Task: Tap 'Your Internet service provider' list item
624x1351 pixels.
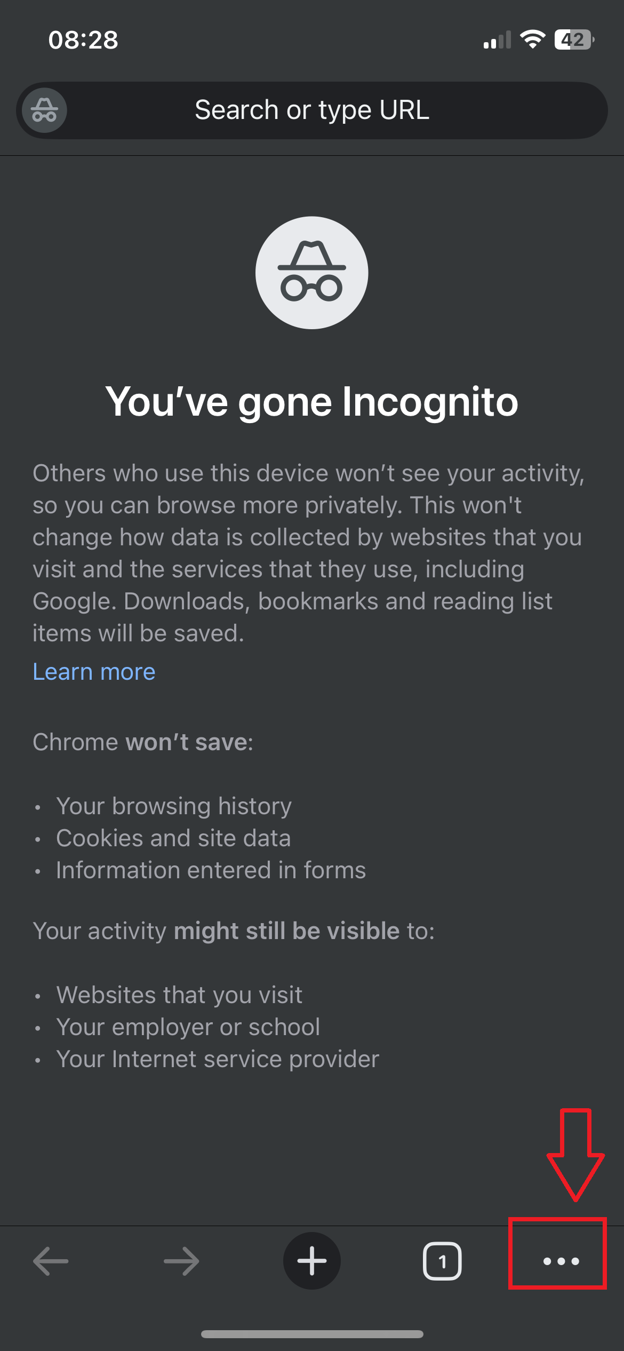Action: click(218, 1059)
